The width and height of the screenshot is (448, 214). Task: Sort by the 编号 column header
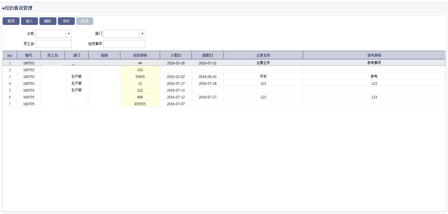[x=29, y=55]
